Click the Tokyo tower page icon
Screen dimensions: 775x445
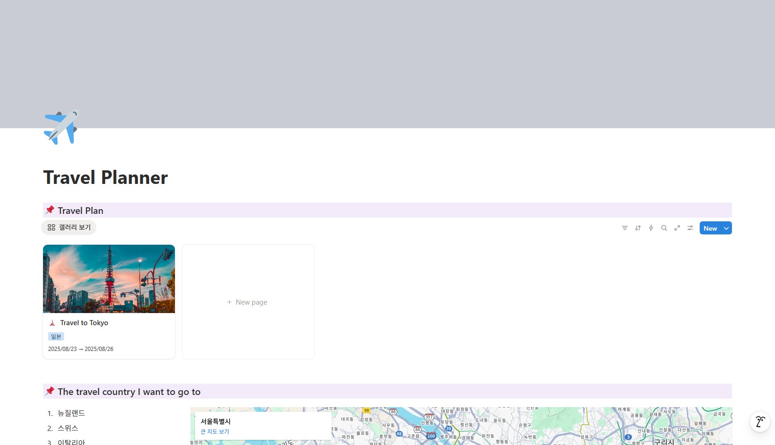point(52,323)
